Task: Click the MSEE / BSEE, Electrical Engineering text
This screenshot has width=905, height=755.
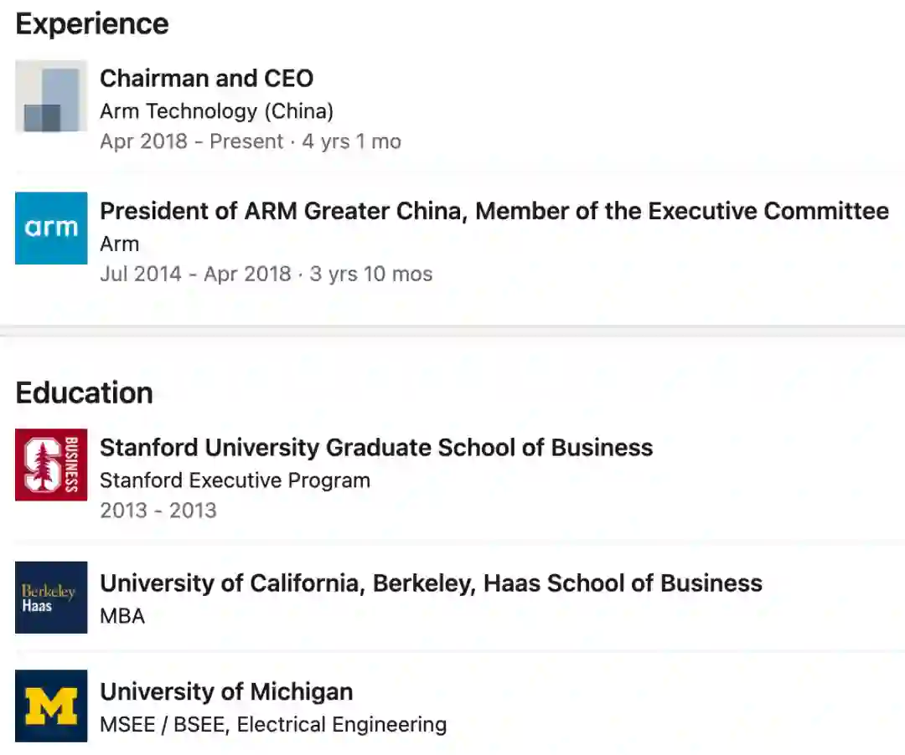Action: click(273, 724)
